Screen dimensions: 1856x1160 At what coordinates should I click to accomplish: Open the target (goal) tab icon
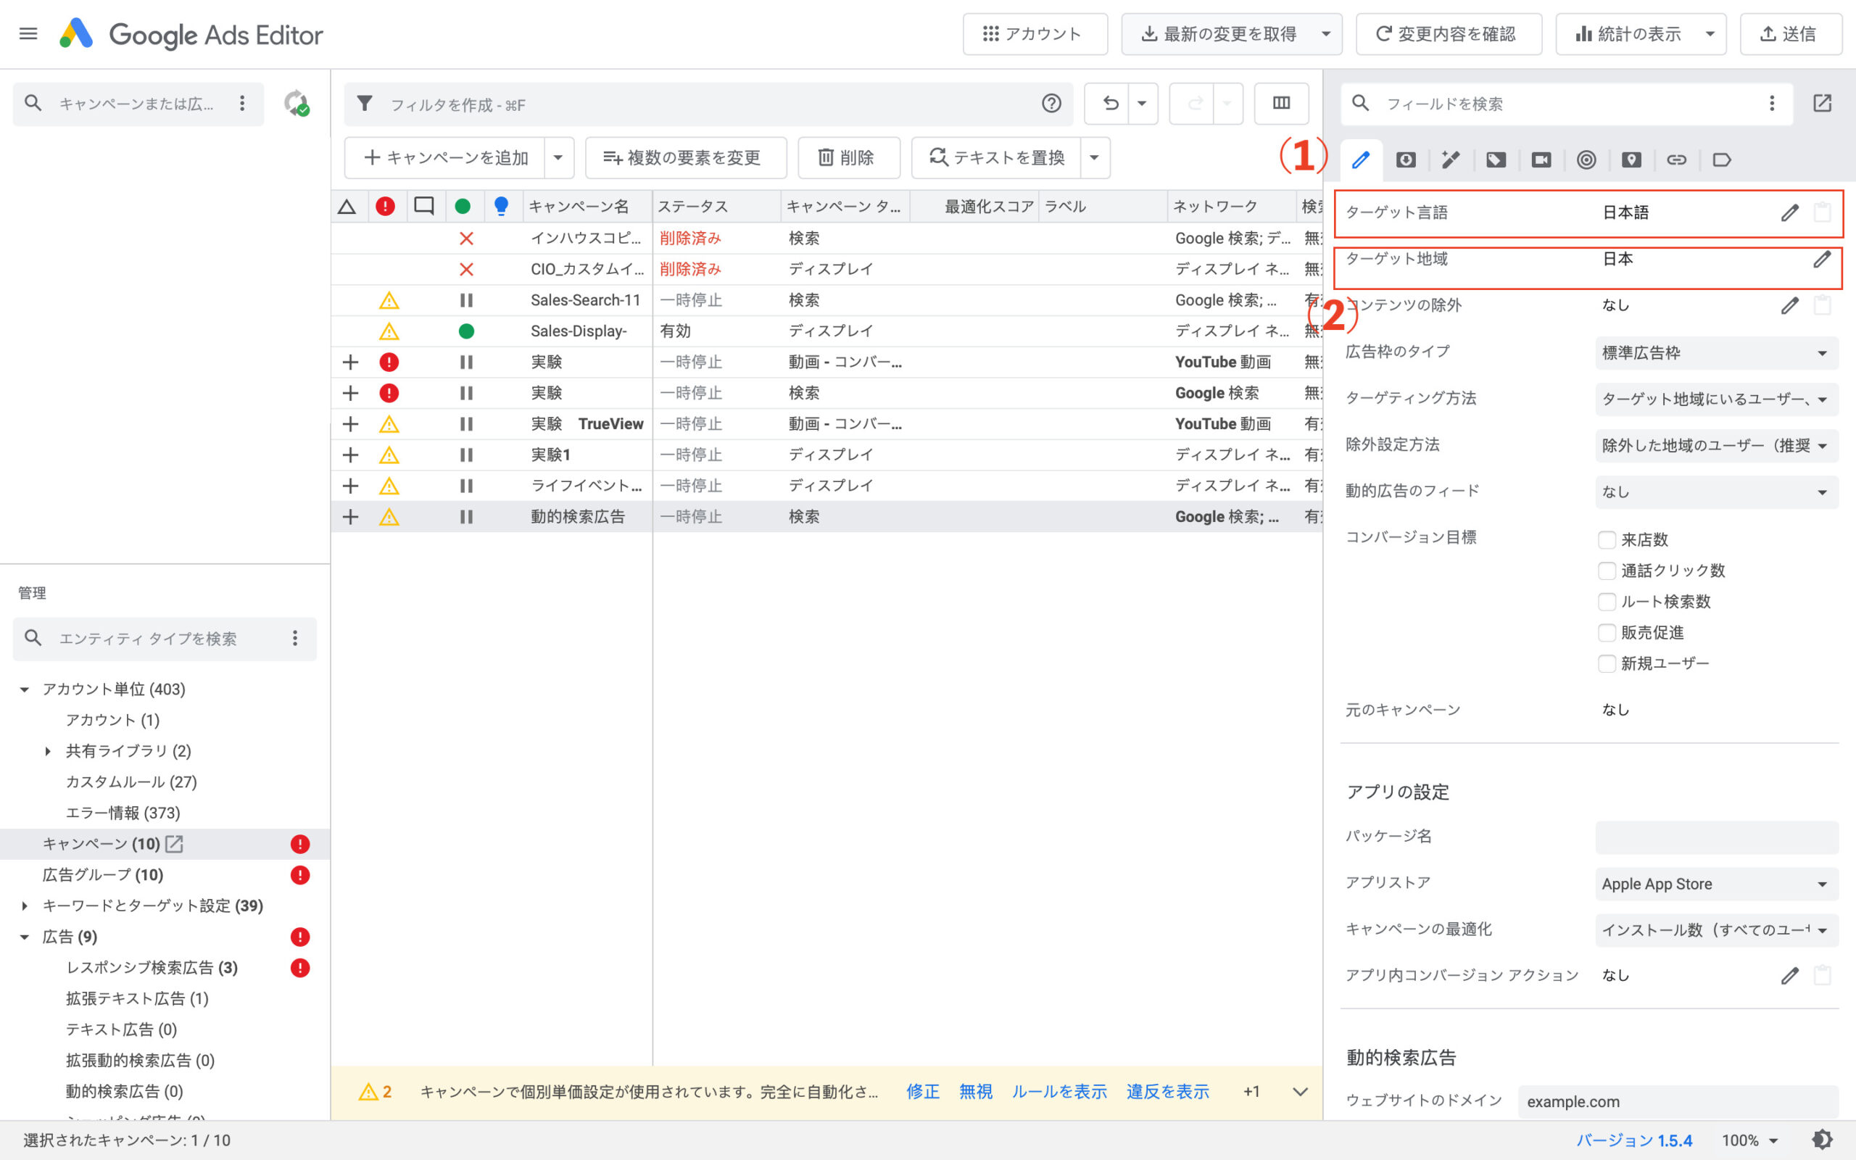pyautogui.click(x=1586, y=159)
